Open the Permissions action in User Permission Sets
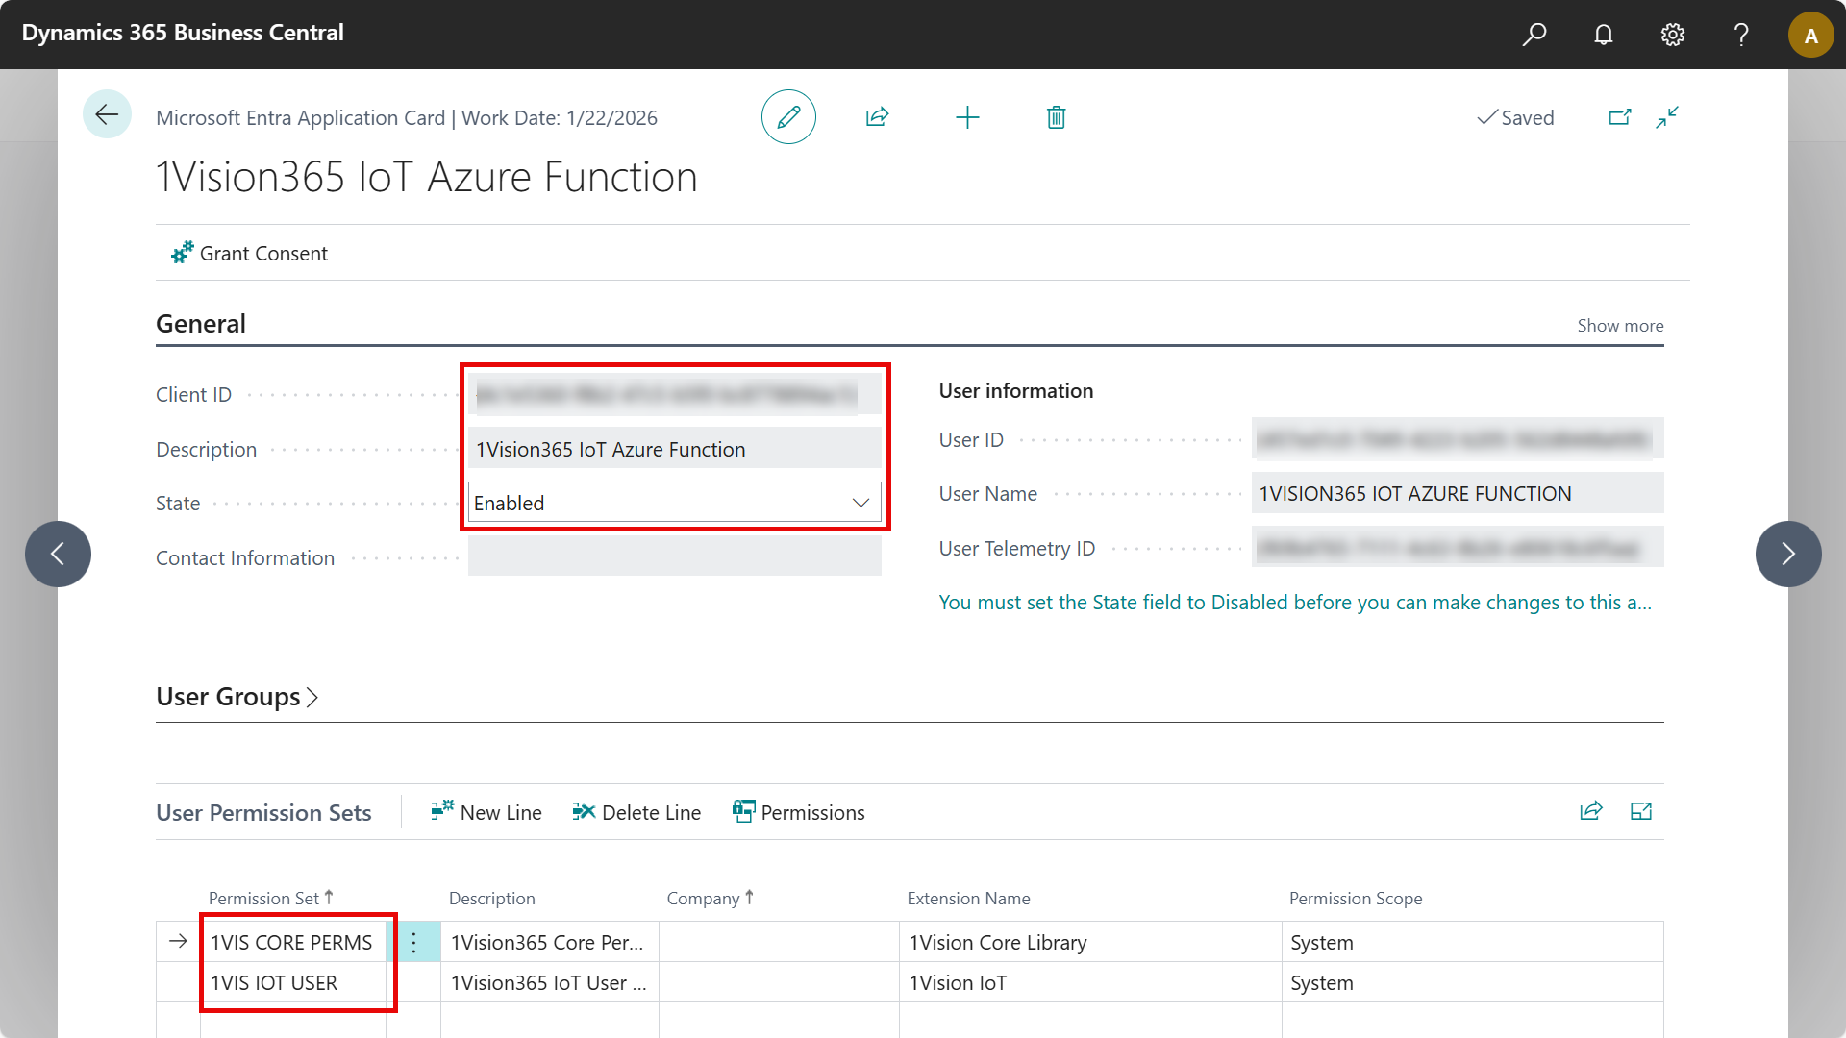 click(x=799, y=812)
